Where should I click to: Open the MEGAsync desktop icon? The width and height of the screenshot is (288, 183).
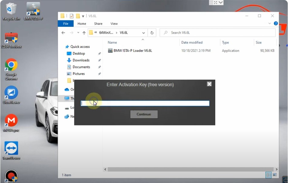coord(11,120)
